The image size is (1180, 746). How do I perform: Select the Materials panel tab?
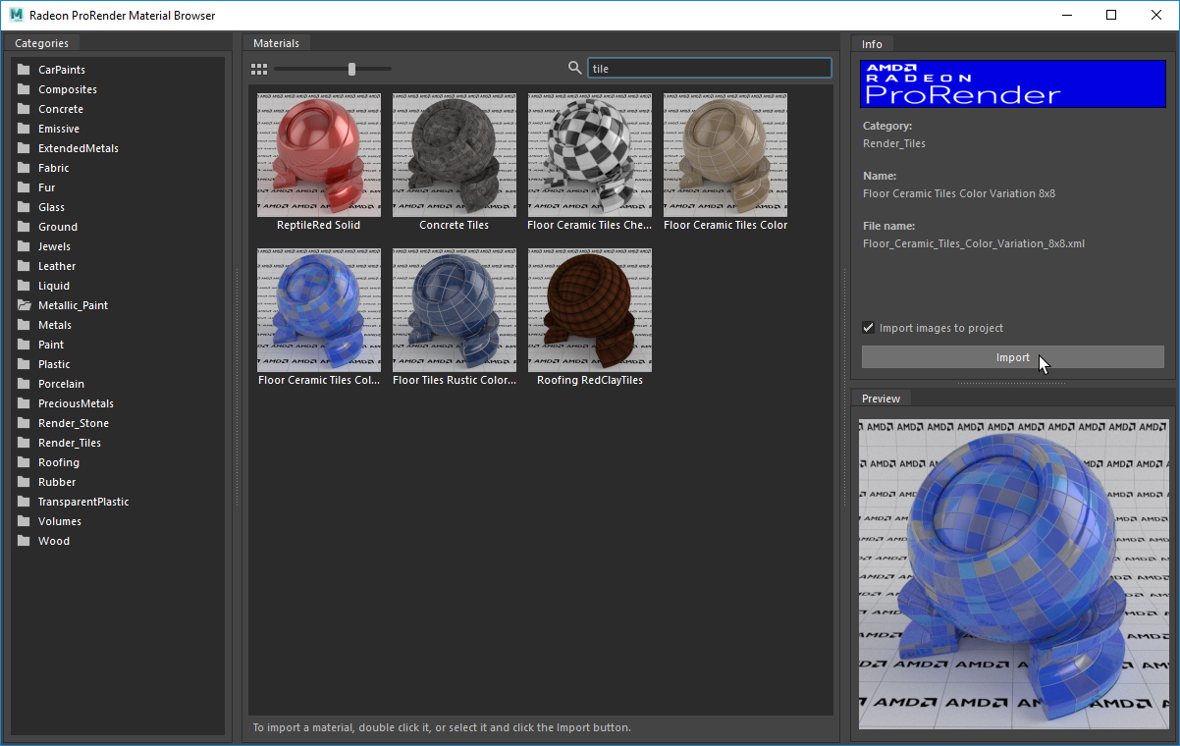tap(276, 43)
